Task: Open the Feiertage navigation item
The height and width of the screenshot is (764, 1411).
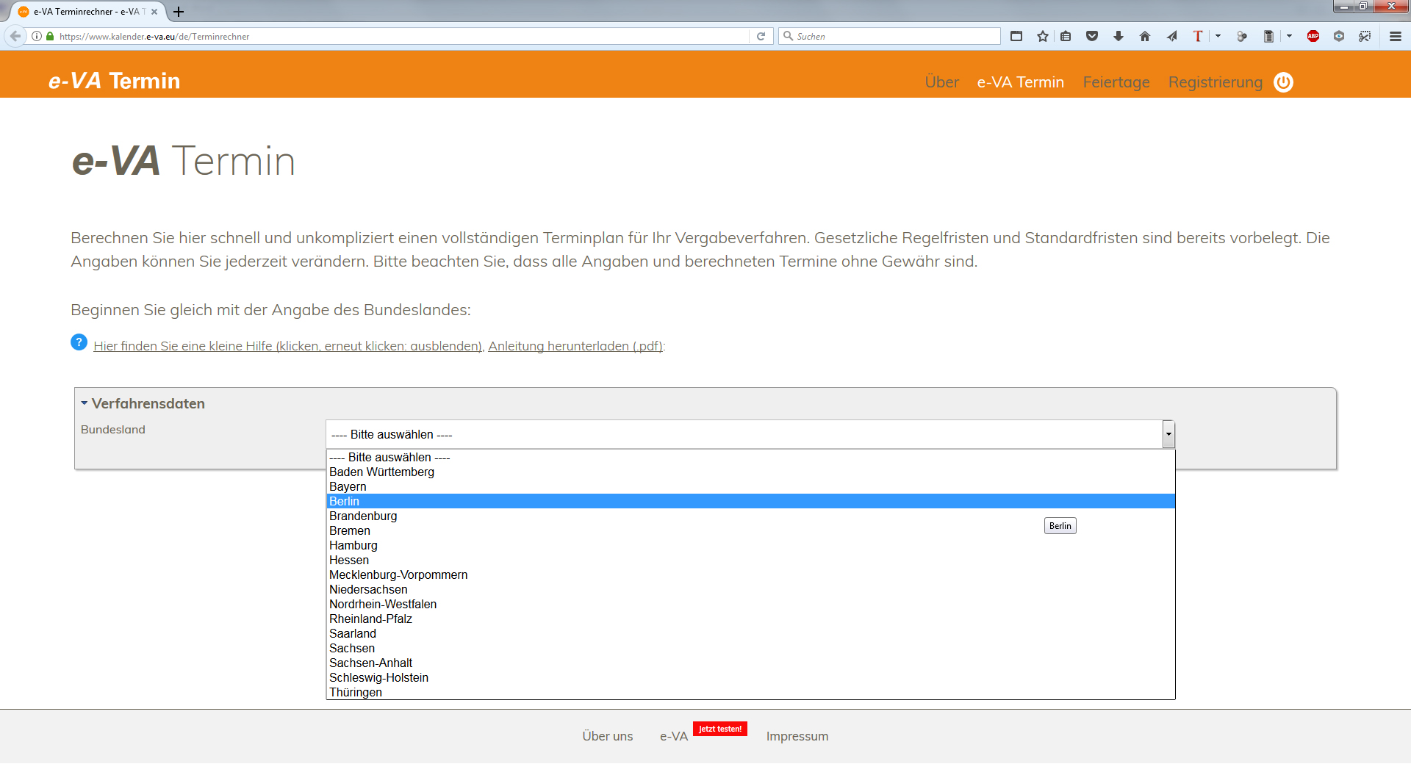Action: tap(1116, 82)
